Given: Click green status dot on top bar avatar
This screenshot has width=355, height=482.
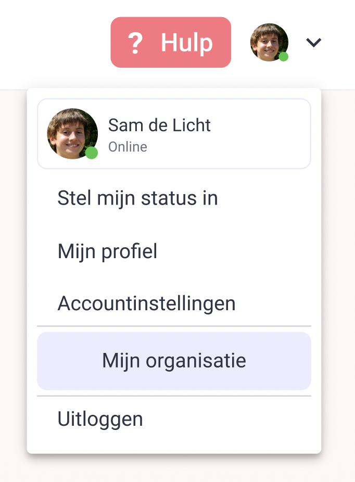Looking at the screenshot, I should (283, 57).
